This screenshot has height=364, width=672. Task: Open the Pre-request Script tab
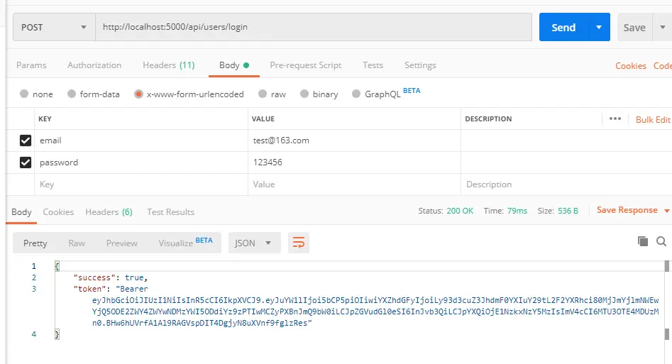pos(306,65)
